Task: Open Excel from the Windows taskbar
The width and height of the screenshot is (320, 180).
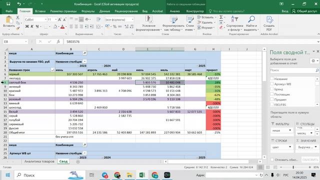Action: click(142, 175)
